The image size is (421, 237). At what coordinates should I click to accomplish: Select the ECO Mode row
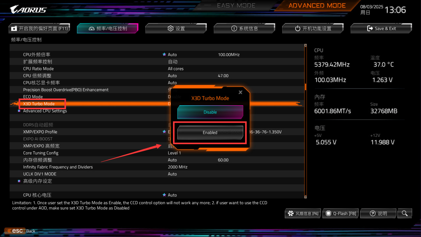click(x=157, y=97)
